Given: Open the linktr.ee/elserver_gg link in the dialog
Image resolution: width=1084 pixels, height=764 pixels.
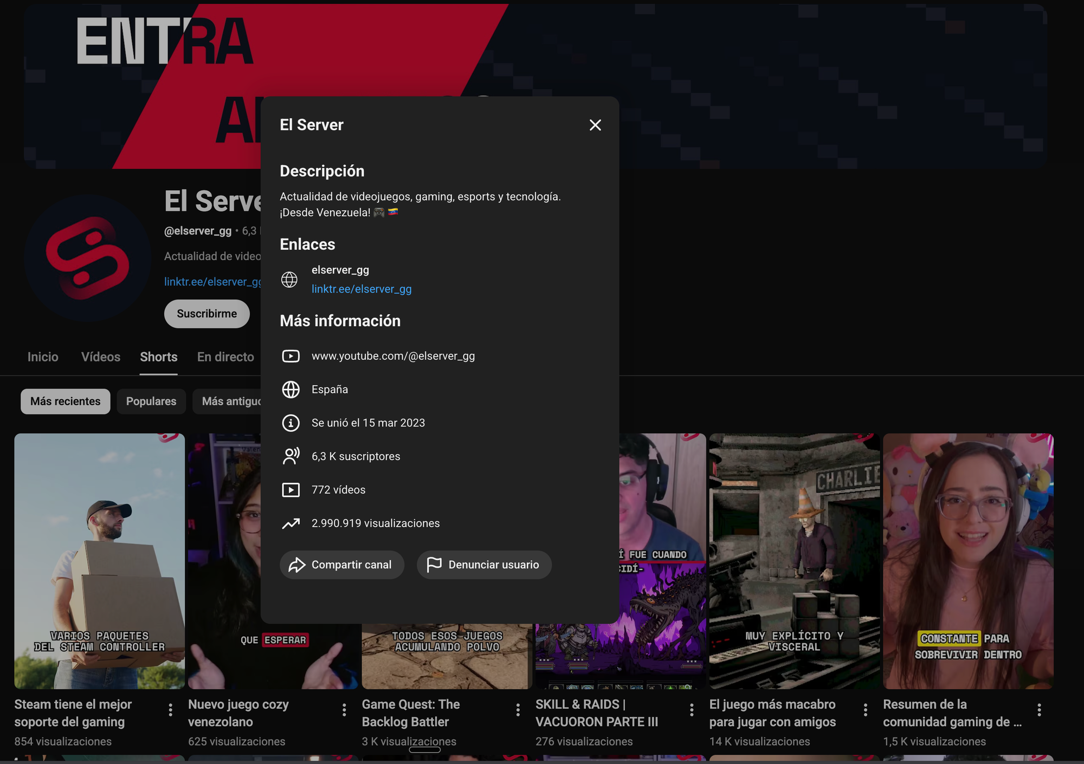Looking at the screenshot, I should (x=362, y=289).
